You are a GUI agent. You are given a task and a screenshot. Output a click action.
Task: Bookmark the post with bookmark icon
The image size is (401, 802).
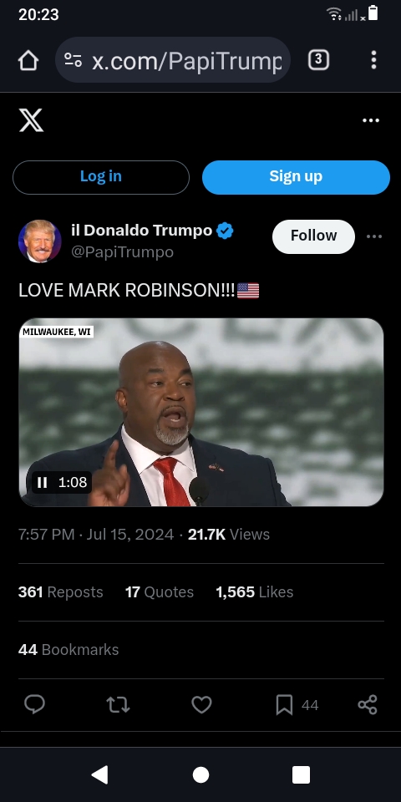click(x=284, y=705)
